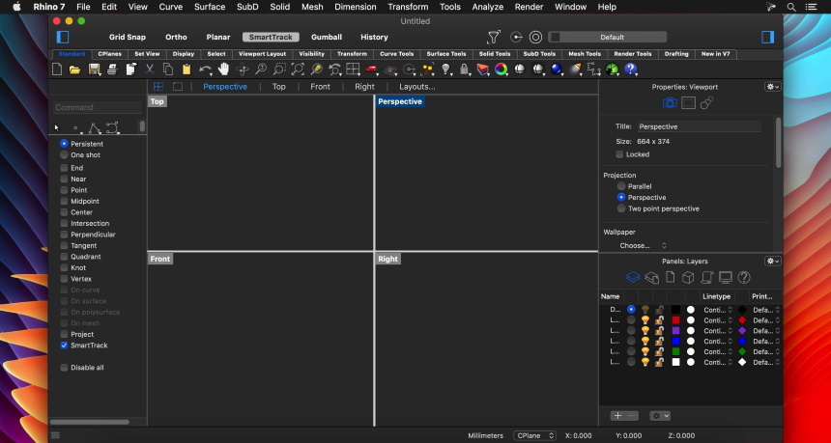Viewport: 831px width, 443px height.
Task: Check the Locked viewport checkbox
Action: [x=619, y=154]
